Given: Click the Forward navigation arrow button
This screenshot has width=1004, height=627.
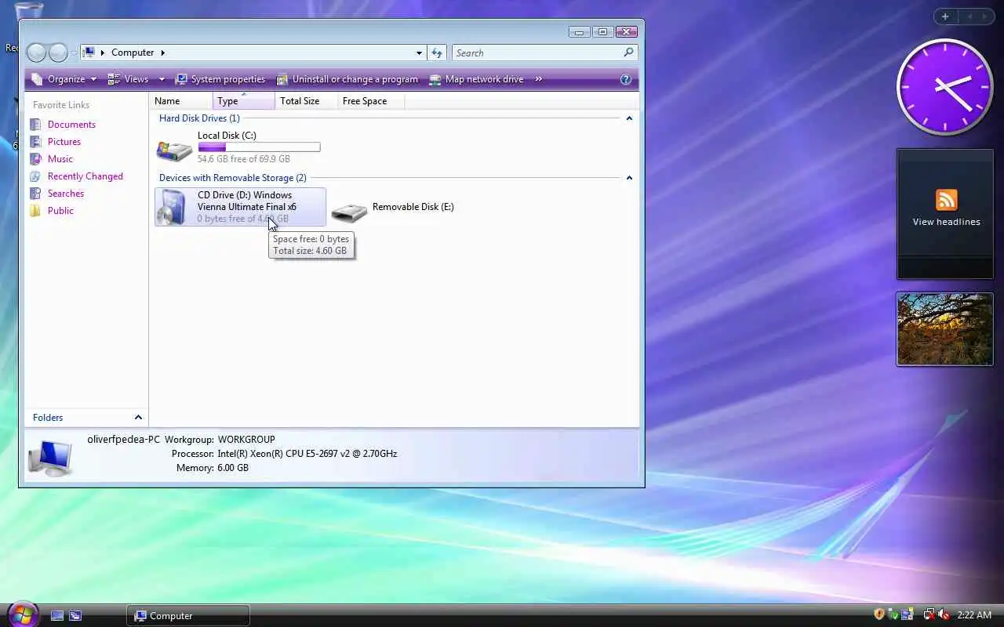Looking at the screenshot, I should [x=59, y=53].
